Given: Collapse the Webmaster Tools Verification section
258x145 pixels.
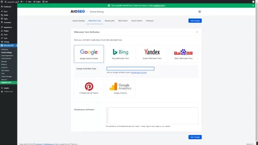Looking at the screenshot, I should (197, 32).
